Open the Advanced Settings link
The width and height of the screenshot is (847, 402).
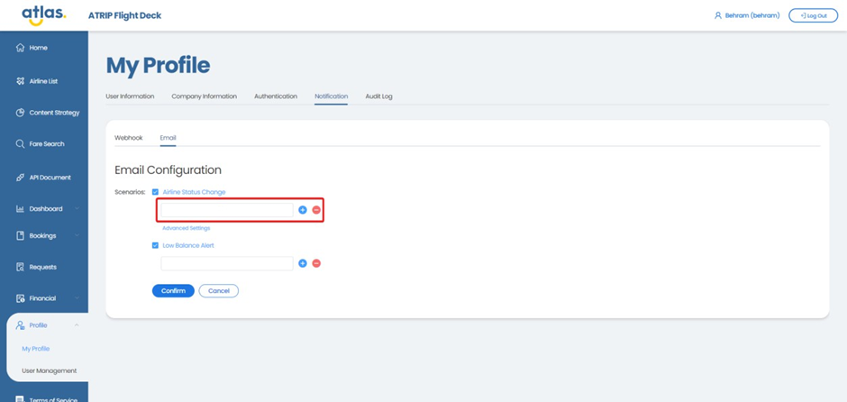186,228
